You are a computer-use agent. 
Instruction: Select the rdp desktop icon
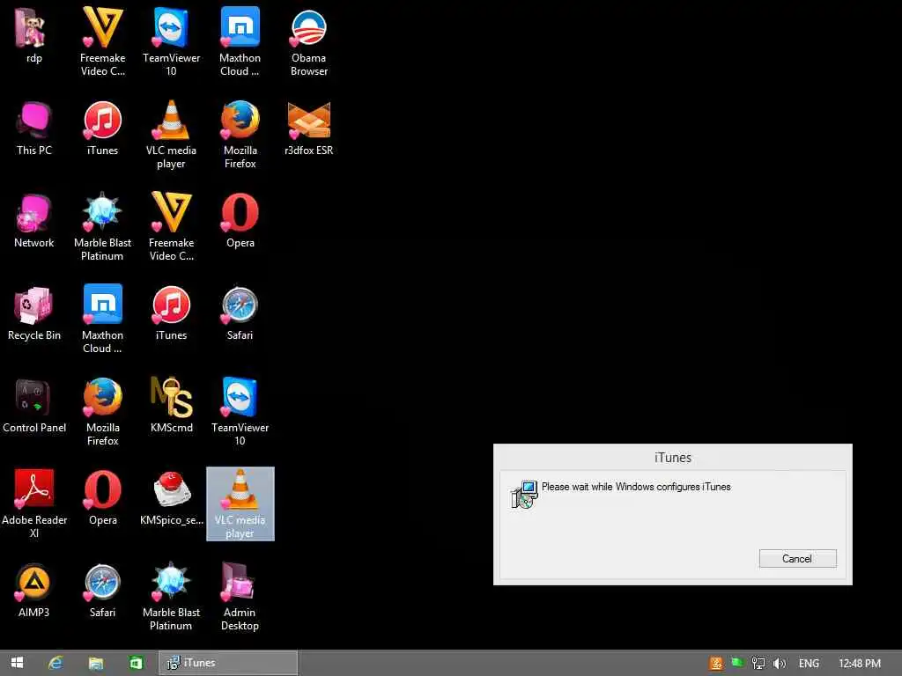[x=34, y=36]
